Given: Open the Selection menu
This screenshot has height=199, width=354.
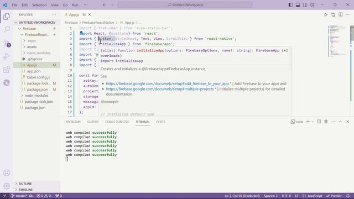Looking at the screenshot, I should coord(39,5).
